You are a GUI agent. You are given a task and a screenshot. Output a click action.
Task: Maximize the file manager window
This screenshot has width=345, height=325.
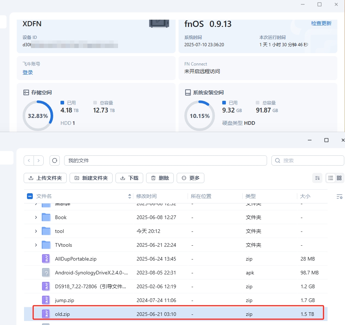point(326,140)
